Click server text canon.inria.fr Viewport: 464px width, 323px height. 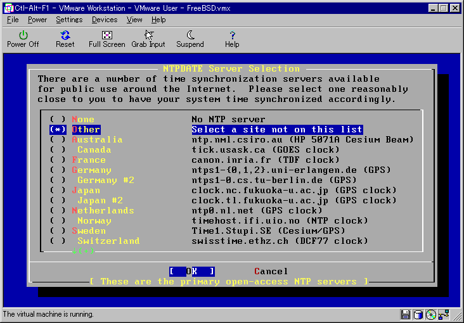pos(231,160)
